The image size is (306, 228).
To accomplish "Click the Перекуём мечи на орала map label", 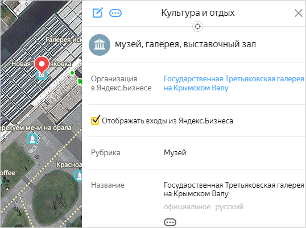I will 36,128.
